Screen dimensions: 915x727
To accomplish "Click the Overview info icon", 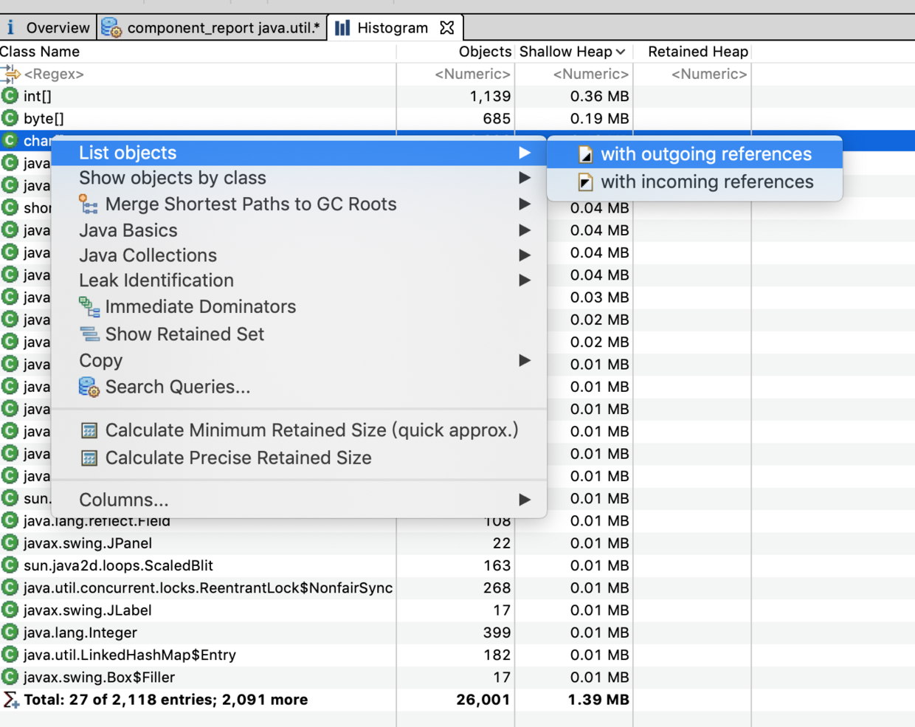I will pos(10,28).
